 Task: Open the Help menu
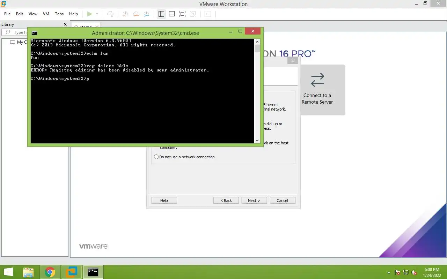pos(73,14)
